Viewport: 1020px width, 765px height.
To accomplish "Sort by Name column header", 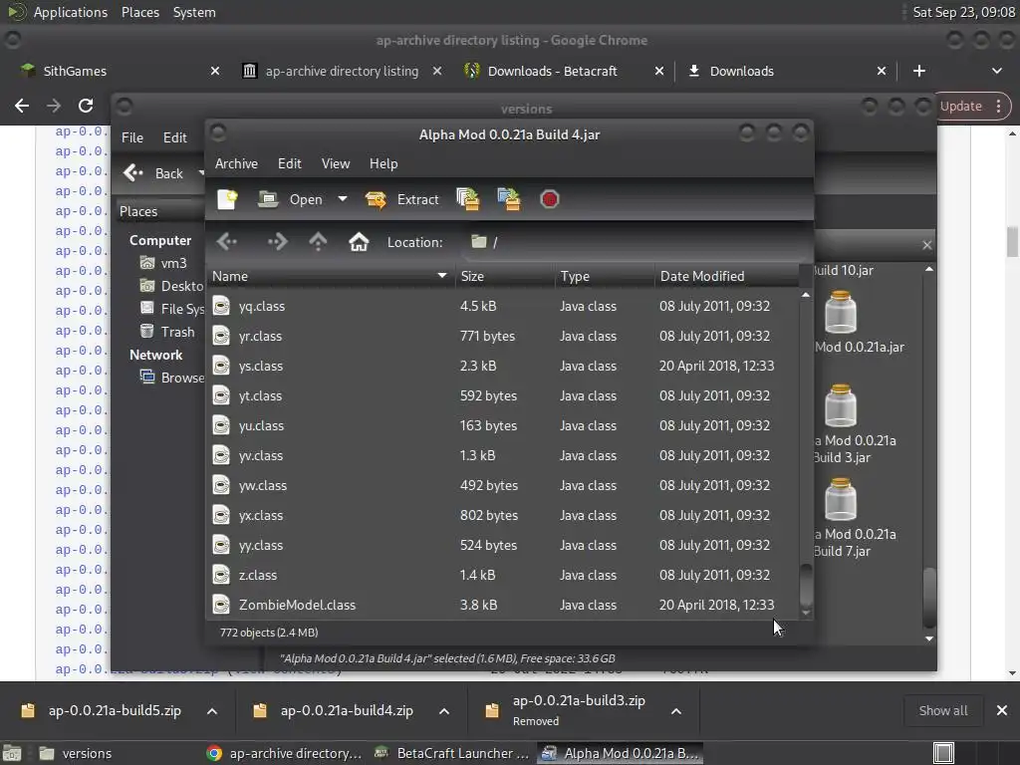I will click(330, 276).
